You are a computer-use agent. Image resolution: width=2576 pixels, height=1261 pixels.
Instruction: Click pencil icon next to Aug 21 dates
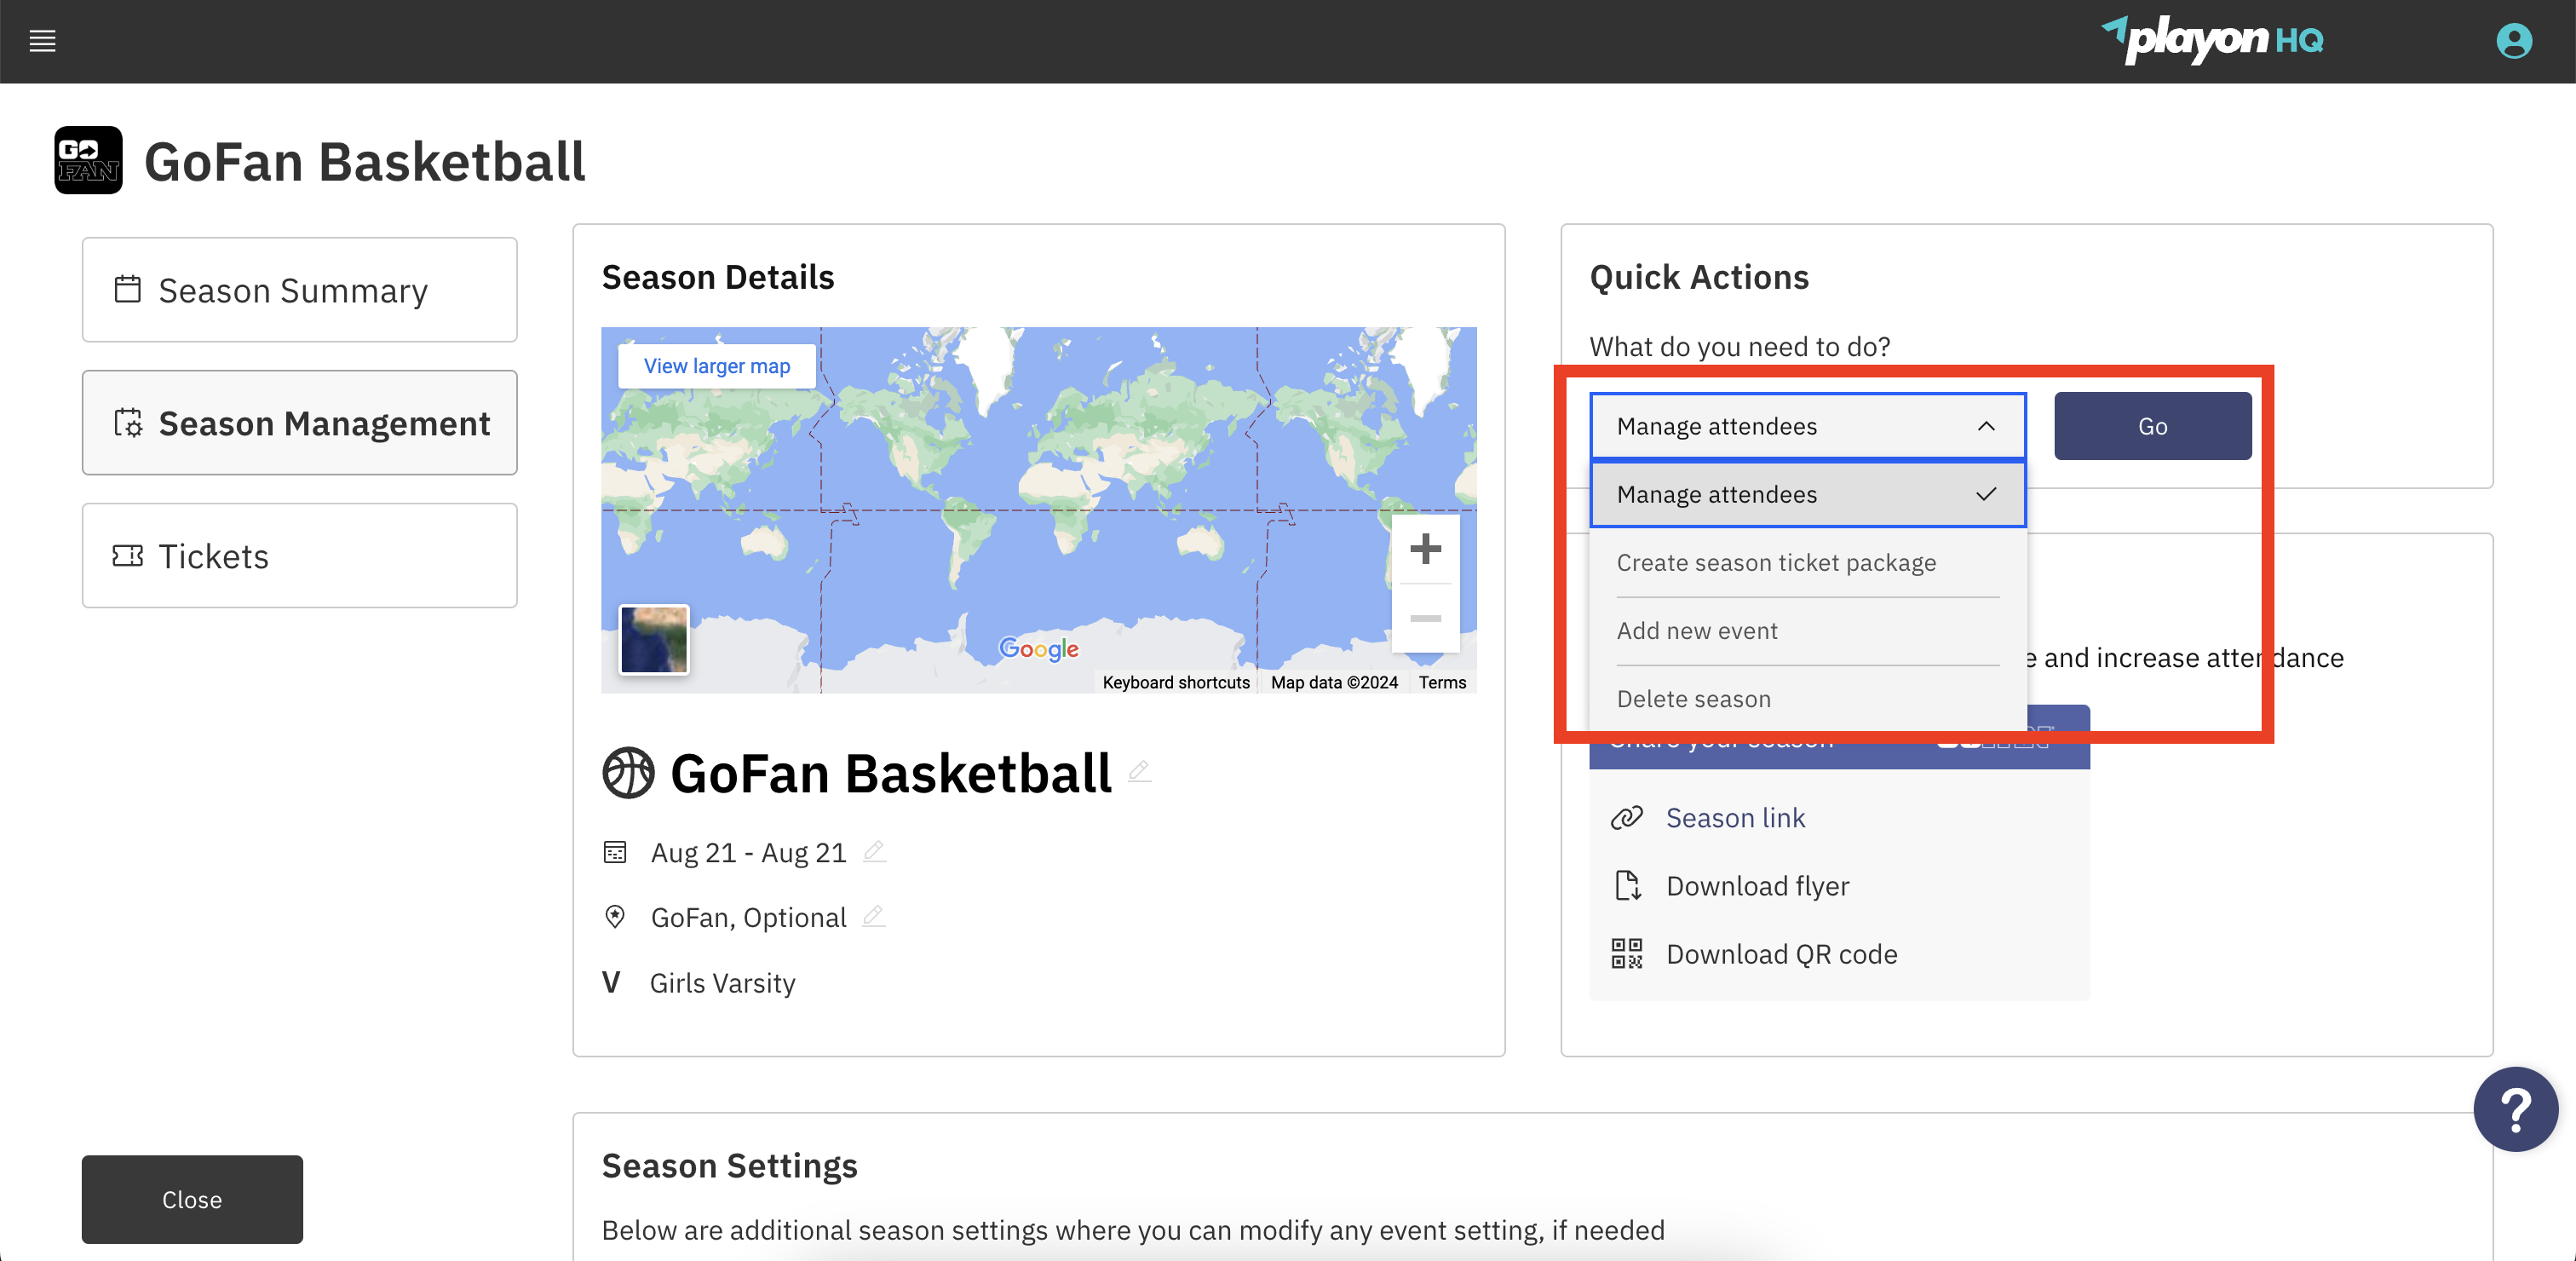[x=874, y=851]
